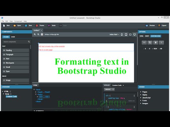Screen dimensions: 170x127
Task: Switch to the STYLES editor tab
Action: point(107,85)
